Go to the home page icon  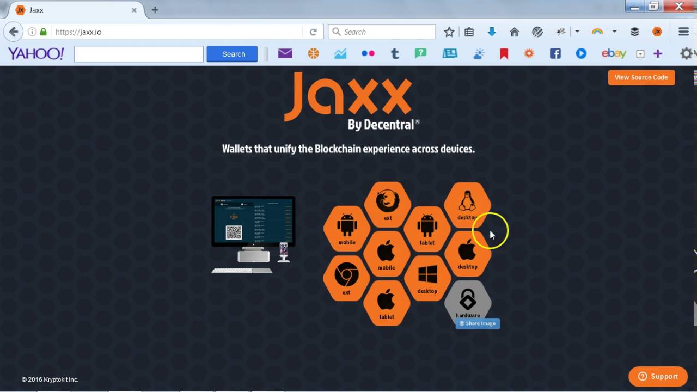[x=515, y=32]
